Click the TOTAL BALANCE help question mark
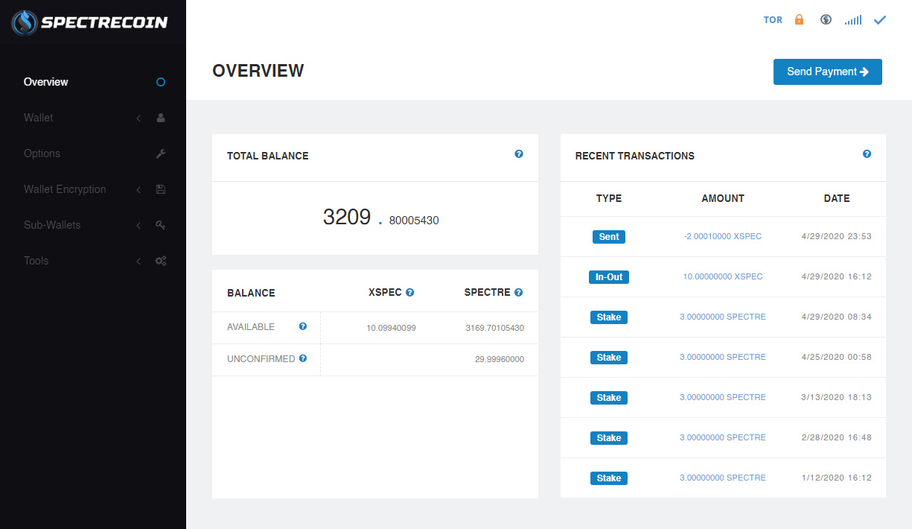This screenshot has width=912, height=529. point(519,153)
